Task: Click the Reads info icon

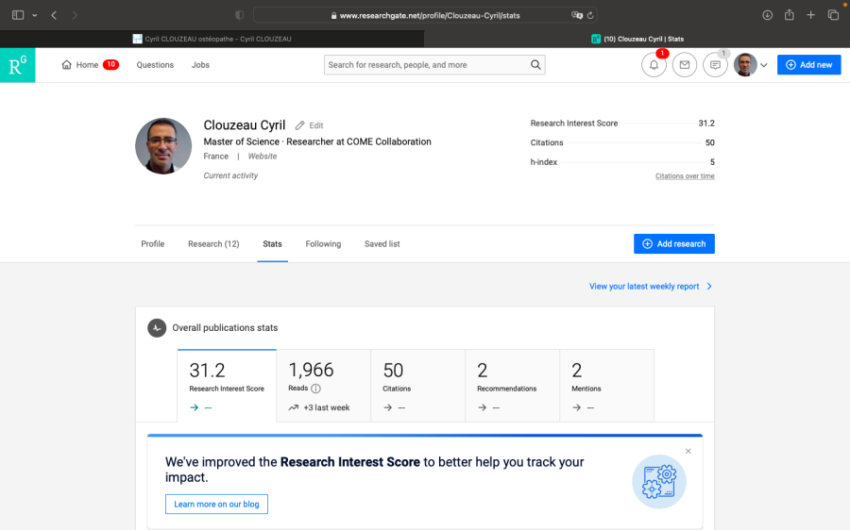Action: (x=316, y=389)
